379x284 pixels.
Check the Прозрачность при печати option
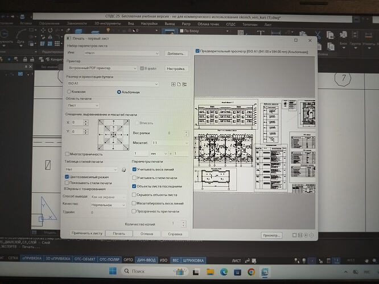[133, 211]
